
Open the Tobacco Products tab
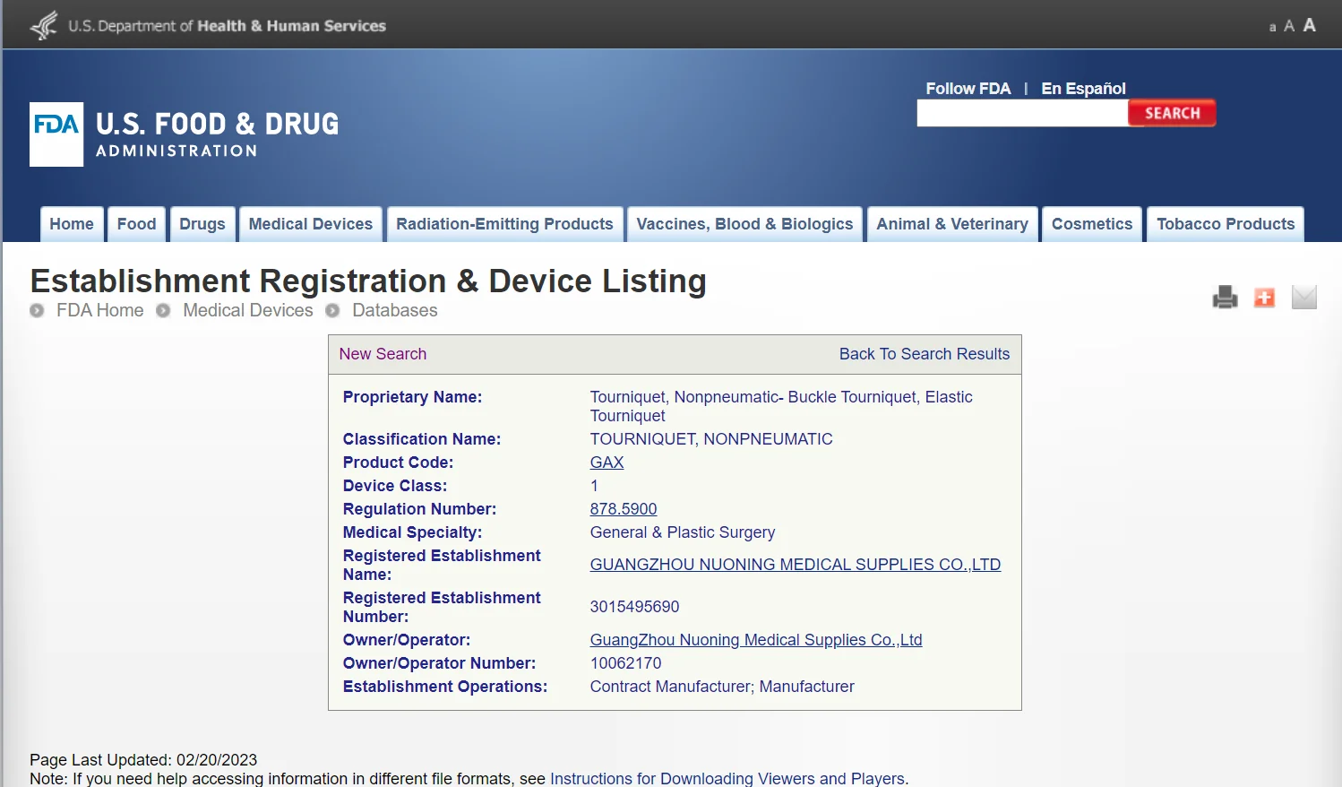click(1226, 224)
